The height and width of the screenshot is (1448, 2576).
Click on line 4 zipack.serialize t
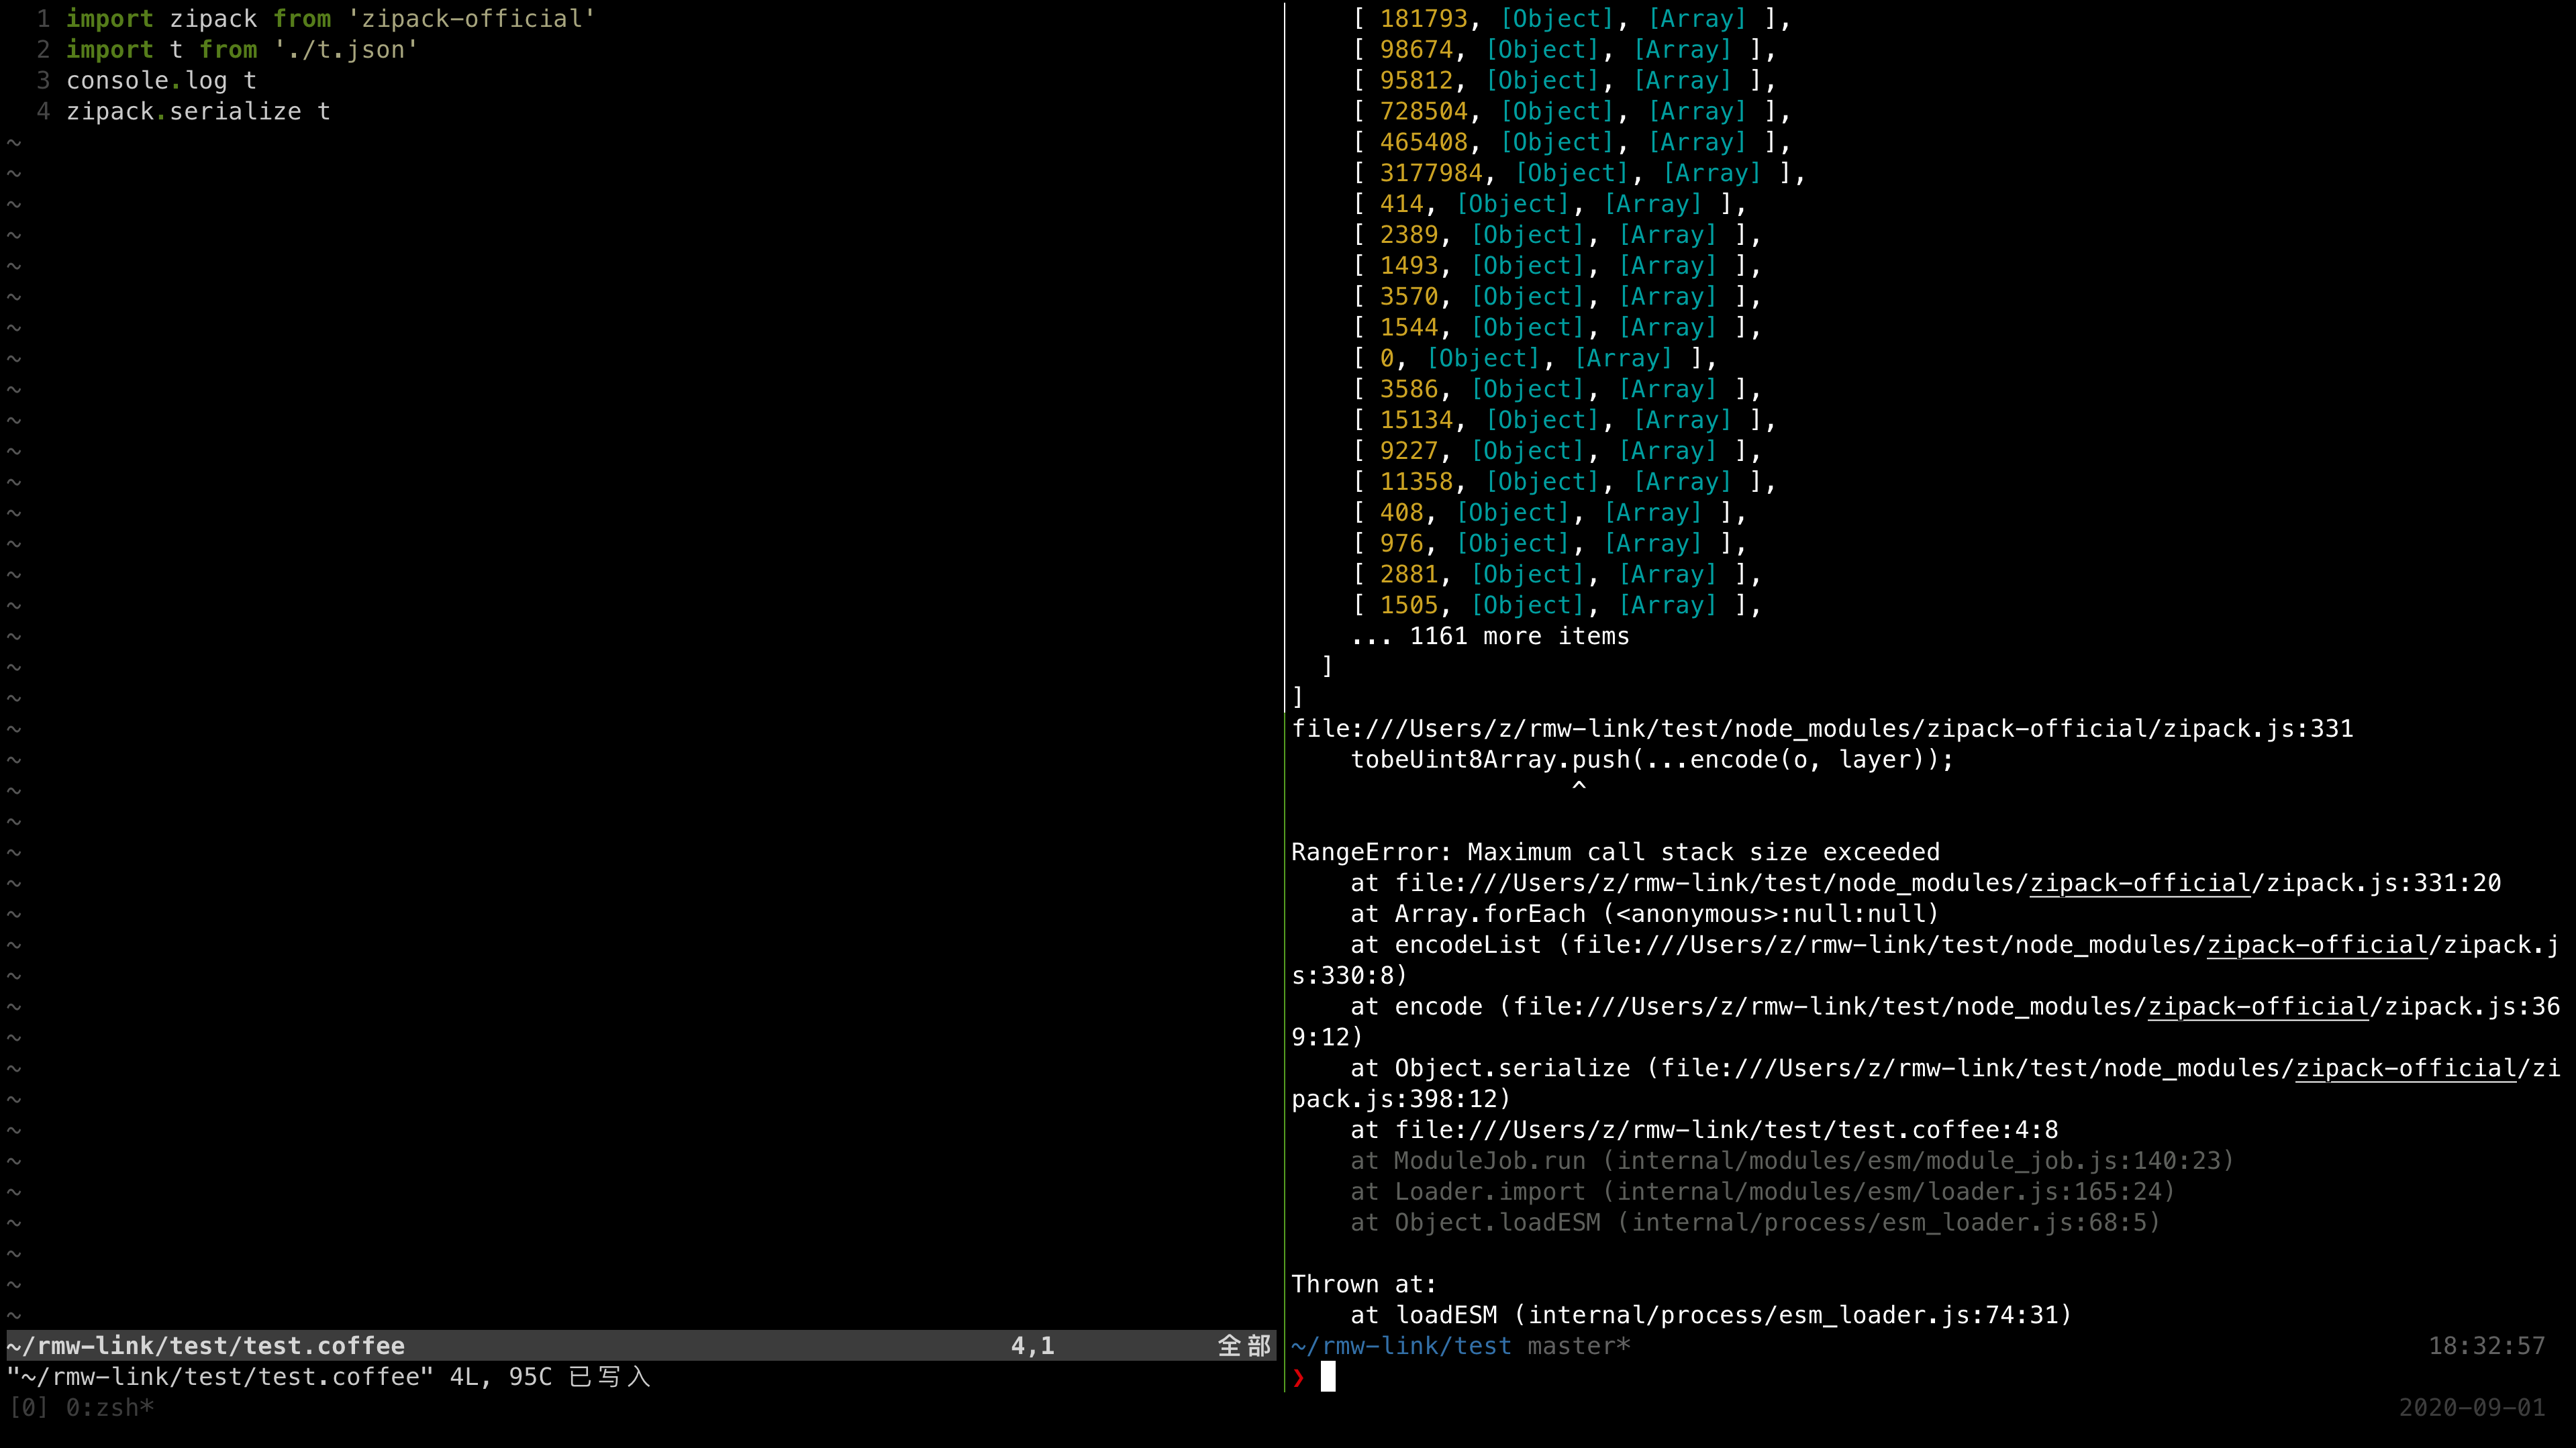198,112
